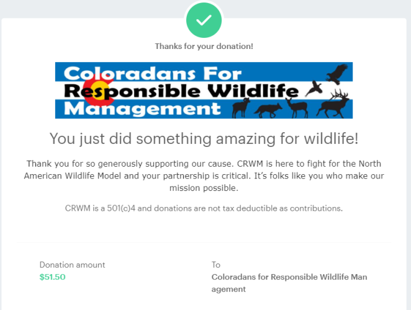
Task: Click the eagle silhouette in the banner
Action: [340, 72]
